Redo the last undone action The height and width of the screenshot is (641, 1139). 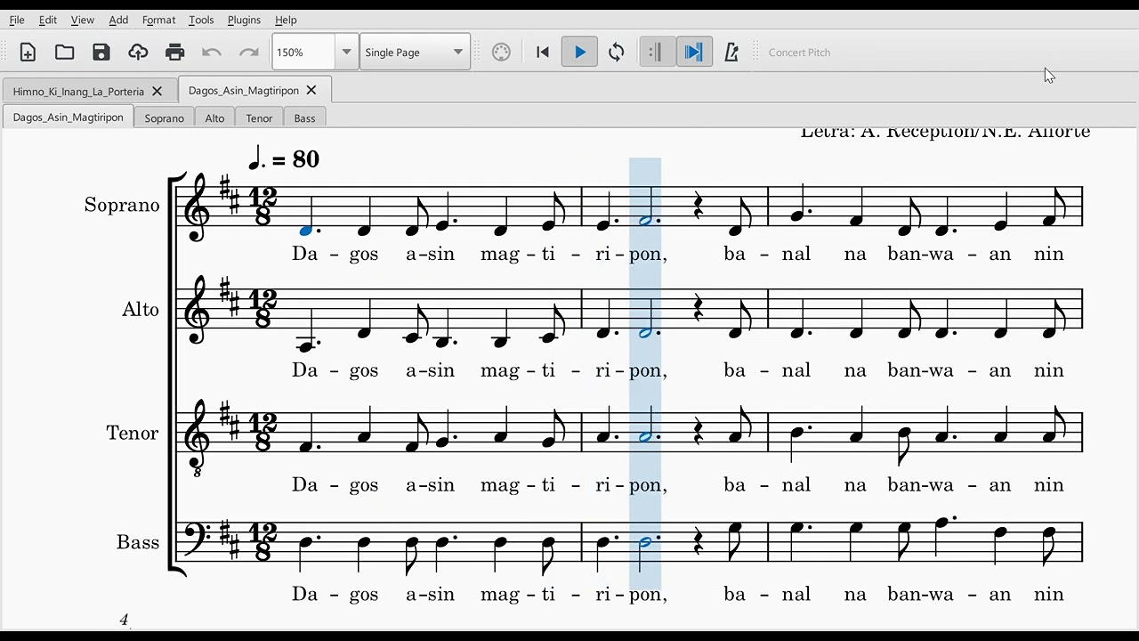pyautogui.click(x=249, y=53)
